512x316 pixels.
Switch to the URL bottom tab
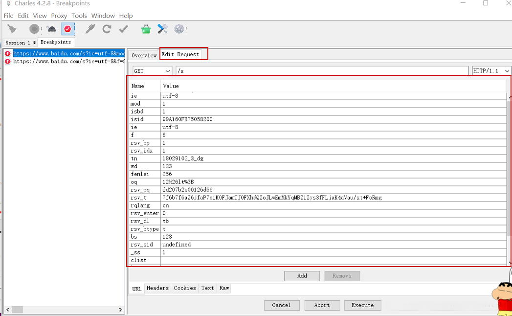tap(137, 289)
